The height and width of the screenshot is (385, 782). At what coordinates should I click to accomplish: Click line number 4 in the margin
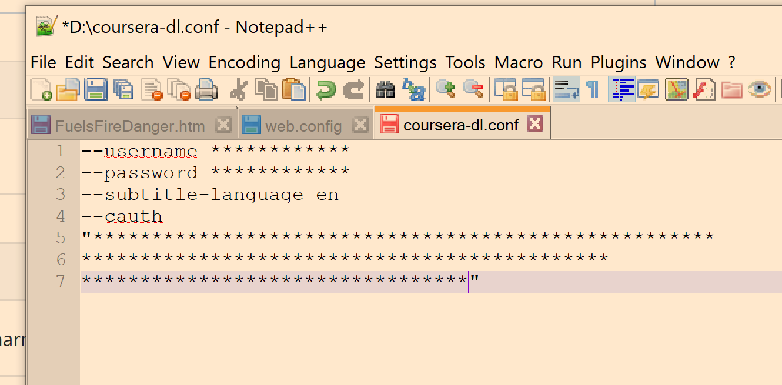[61, 216]
